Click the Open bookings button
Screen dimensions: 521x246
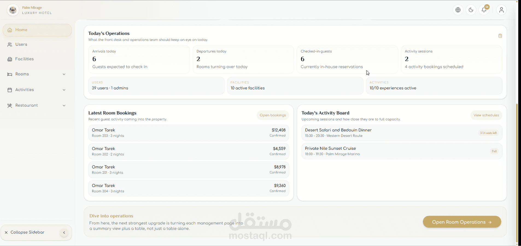coord(273,115)
